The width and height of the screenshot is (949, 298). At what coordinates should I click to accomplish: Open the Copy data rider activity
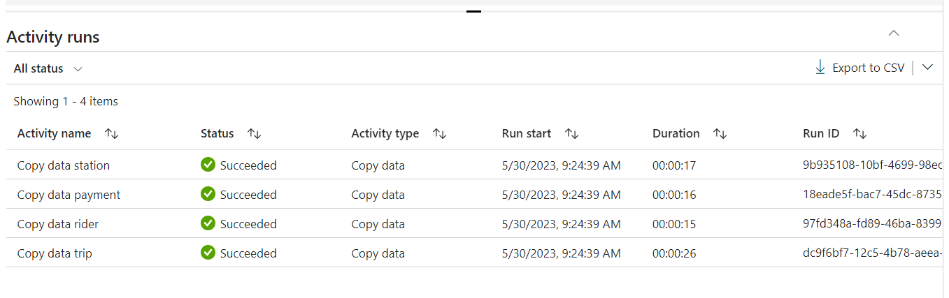click(x=58, y=224)
